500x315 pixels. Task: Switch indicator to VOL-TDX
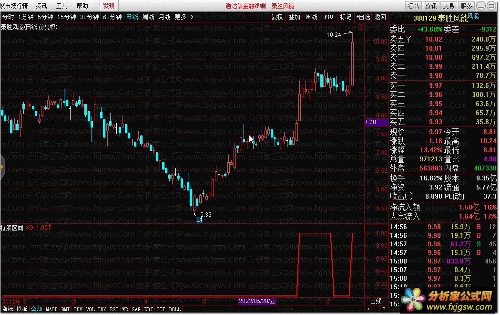(96, 309)
